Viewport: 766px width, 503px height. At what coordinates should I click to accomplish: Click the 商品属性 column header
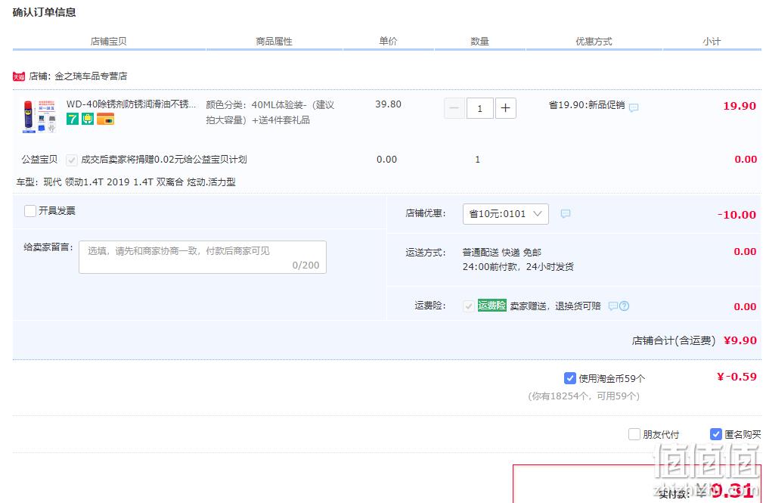(x=274, y=42)
